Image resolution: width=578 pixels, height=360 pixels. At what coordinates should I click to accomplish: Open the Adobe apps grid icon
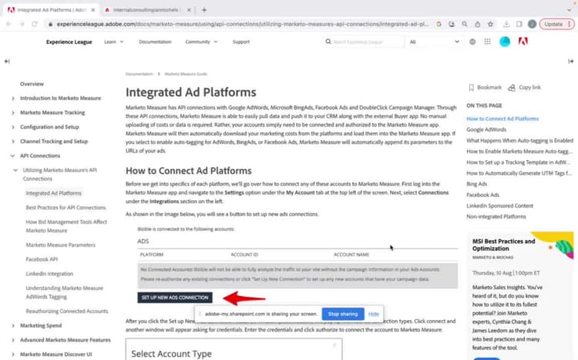coord(487,42)
